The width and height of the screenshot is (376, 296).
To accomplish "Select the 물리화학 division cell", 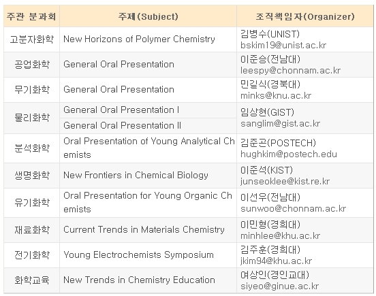I will pyautogui.click(x=31, y=118).
